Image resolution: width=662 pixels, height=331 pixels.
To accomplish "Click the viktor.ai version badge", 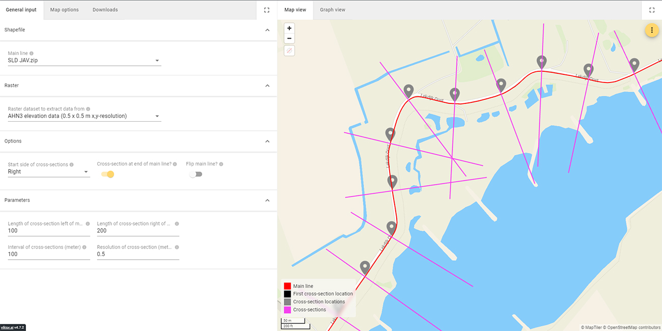I will point(13,327).
